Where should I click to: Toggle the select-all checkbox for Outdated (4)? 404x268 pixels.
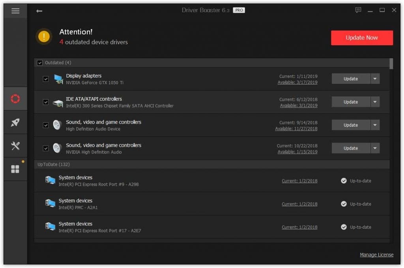tap(40, 63)
